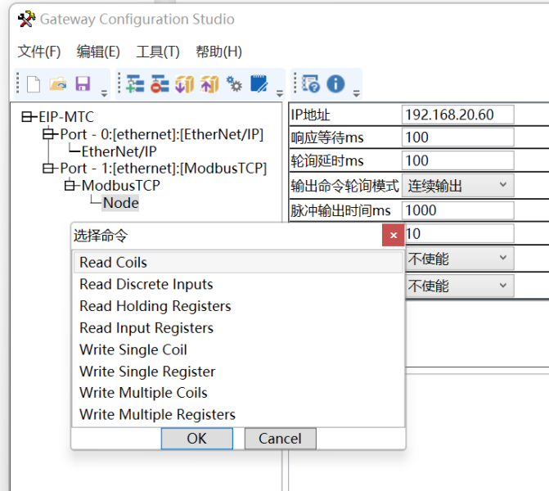Open the 文件(F) menu
549x491 pixels.
[39, 52]
